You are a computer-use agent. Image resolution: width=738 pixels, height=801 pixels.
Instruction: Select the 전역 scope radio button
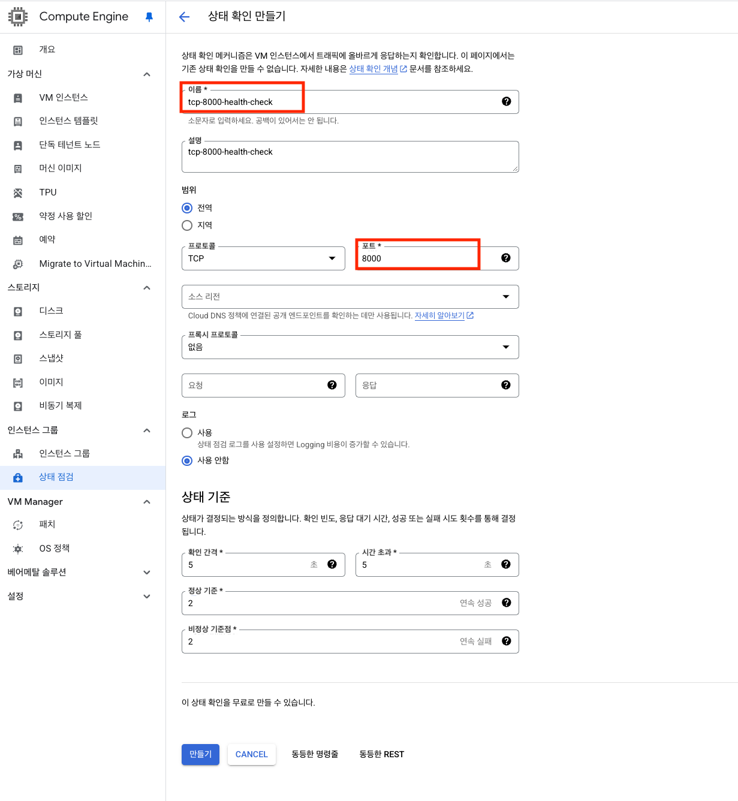[x=187, y=208]
